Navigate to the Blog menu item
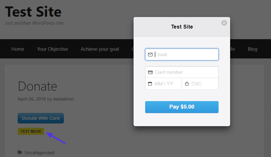 252,49
